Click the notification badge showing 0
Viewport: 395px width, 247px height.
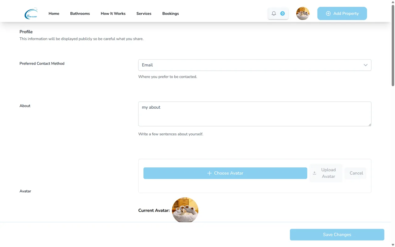coord(282,13)
